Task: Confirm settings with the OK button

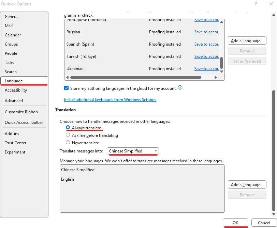Action: [235, 223]
